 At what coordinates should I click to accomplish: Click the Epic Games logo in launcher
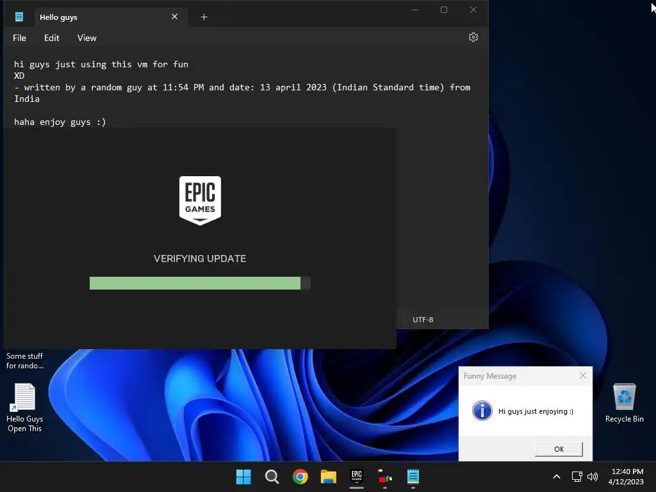tap(200, 201)
